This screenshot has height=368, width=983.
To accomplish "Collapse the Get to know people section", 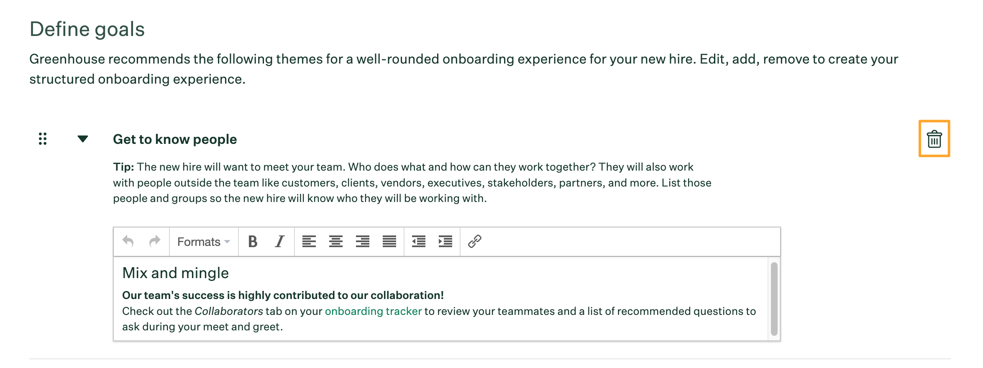I will click(x=83, y=139).
